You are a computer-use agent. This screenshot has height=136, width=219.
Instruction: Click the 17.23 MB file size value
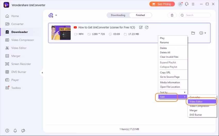click(133, 34)
